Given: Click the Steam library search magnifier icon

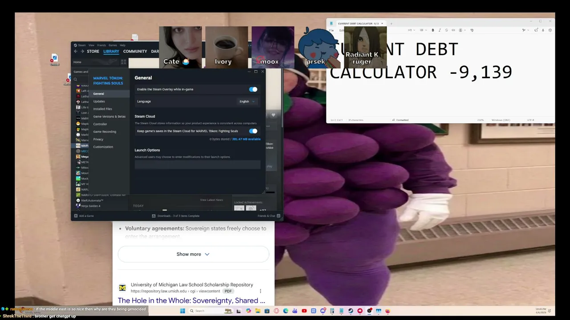Looking at the screenshot, I should point(76,80).
